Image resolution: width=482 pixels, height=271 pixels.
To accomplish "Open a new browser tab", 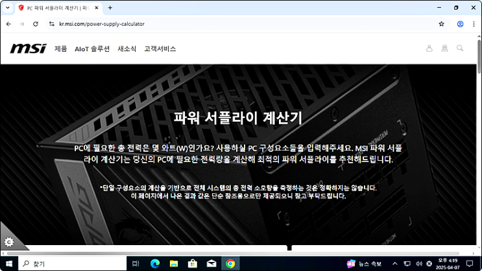I will [110, 8].
